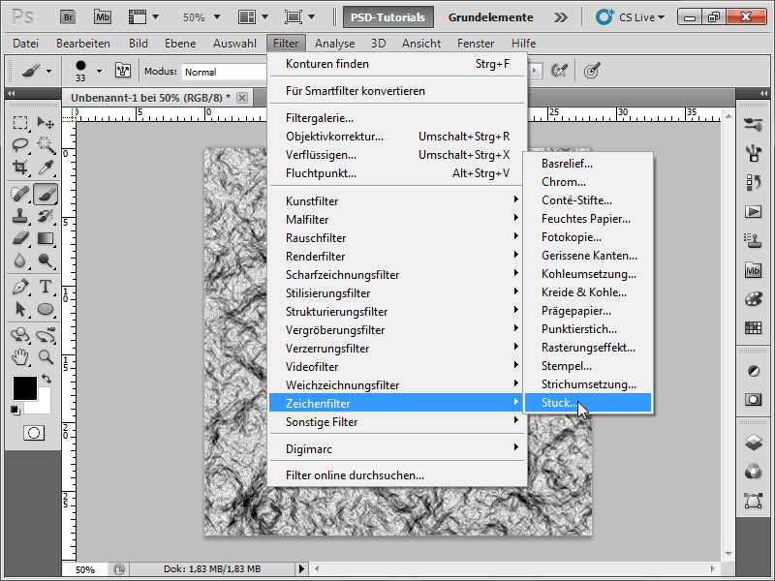Select the Gradient tool
The width and height of the screenshot is (775, 581).
[46, 238]
